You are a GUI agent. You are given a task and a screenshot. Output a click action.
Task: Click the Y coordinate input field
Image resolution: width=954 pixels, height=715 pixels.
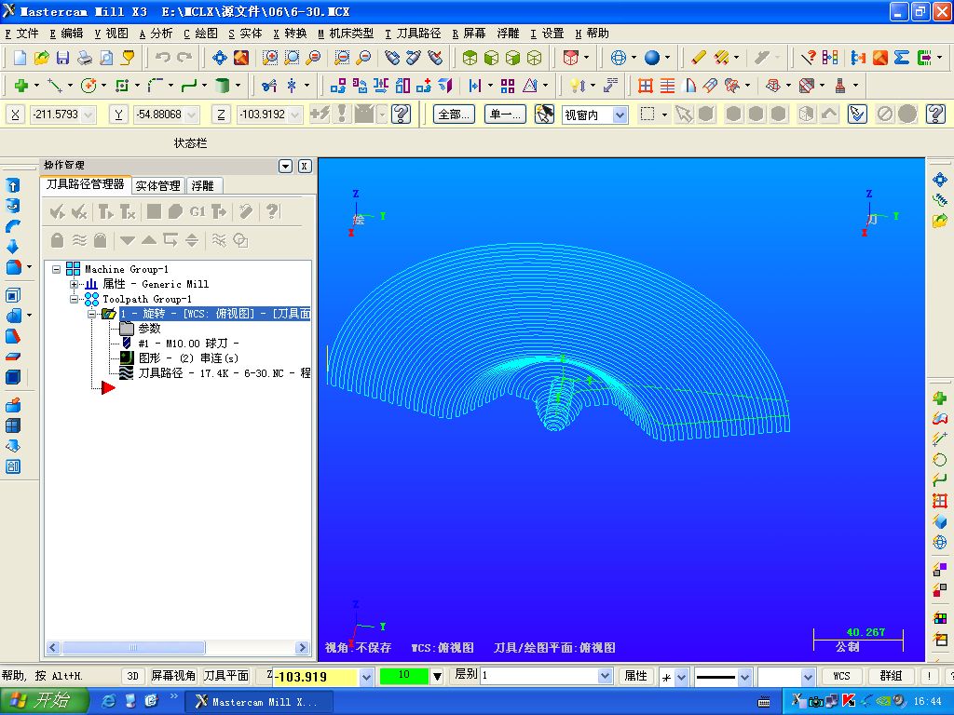coord(159,115)
